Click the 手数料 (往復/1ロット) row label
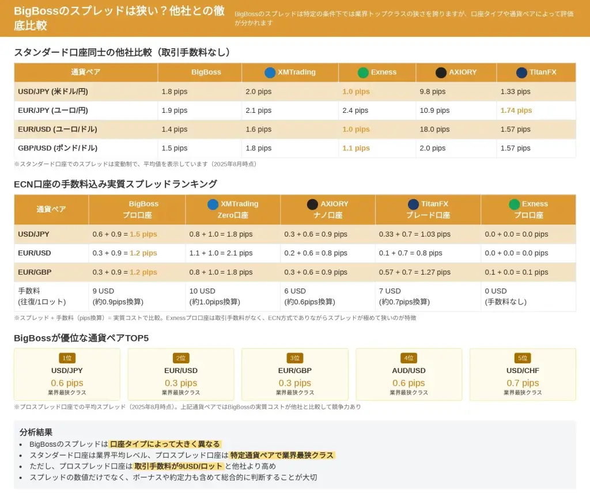 coord(41,296)
